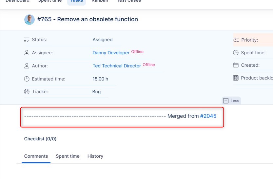Click the Created calendar icon

(236, 65)
